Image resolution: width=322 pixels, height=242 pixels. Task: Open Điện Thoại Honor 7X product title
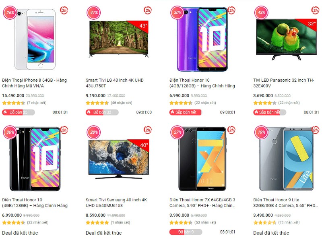[x=202, y=203]
